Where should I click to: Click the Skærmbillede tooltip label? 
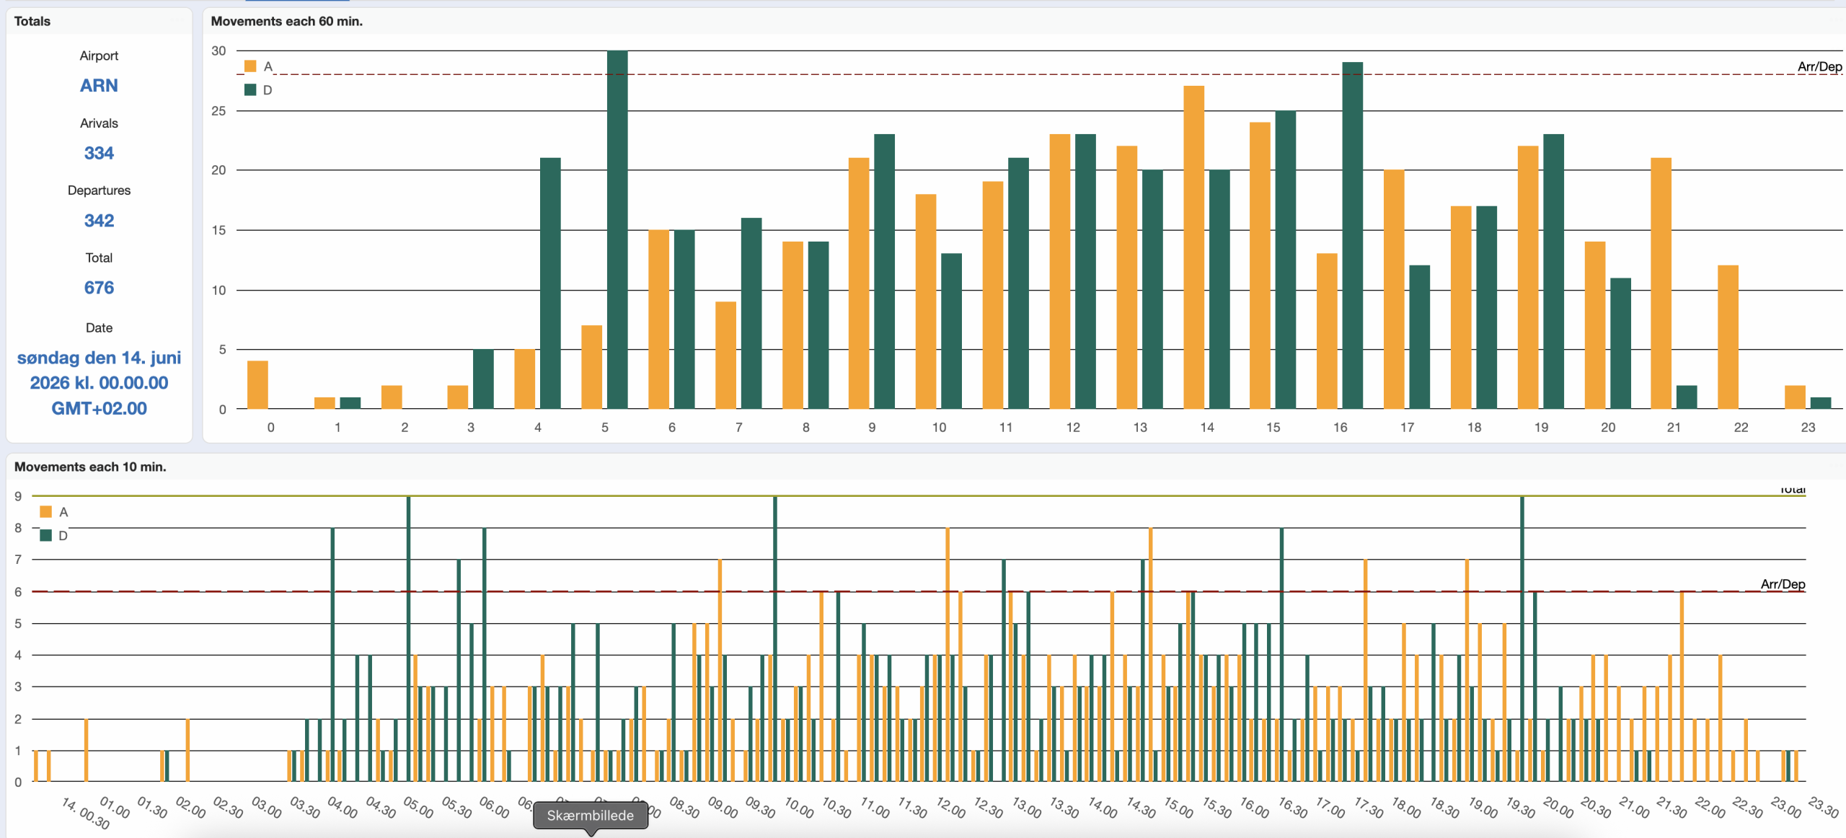tap(590, 816)
